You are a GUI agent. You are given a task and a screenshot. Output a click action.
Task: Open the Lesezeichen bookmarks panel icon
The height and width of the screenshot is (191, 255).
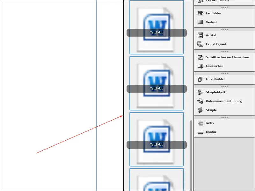pos(200,66)
